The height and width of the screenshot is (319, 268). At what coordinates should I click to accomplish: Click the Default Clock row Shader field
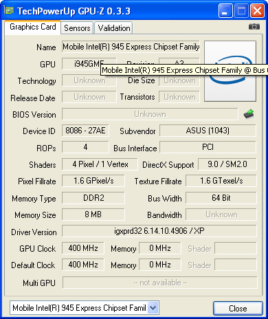(x=236, y=265)
